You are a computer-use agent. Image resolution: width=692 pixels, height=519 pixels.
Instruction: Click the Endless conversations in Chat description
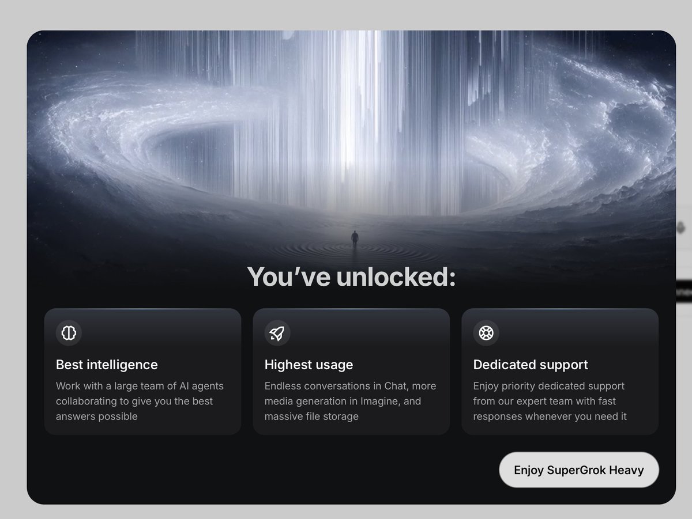point(351,401)
